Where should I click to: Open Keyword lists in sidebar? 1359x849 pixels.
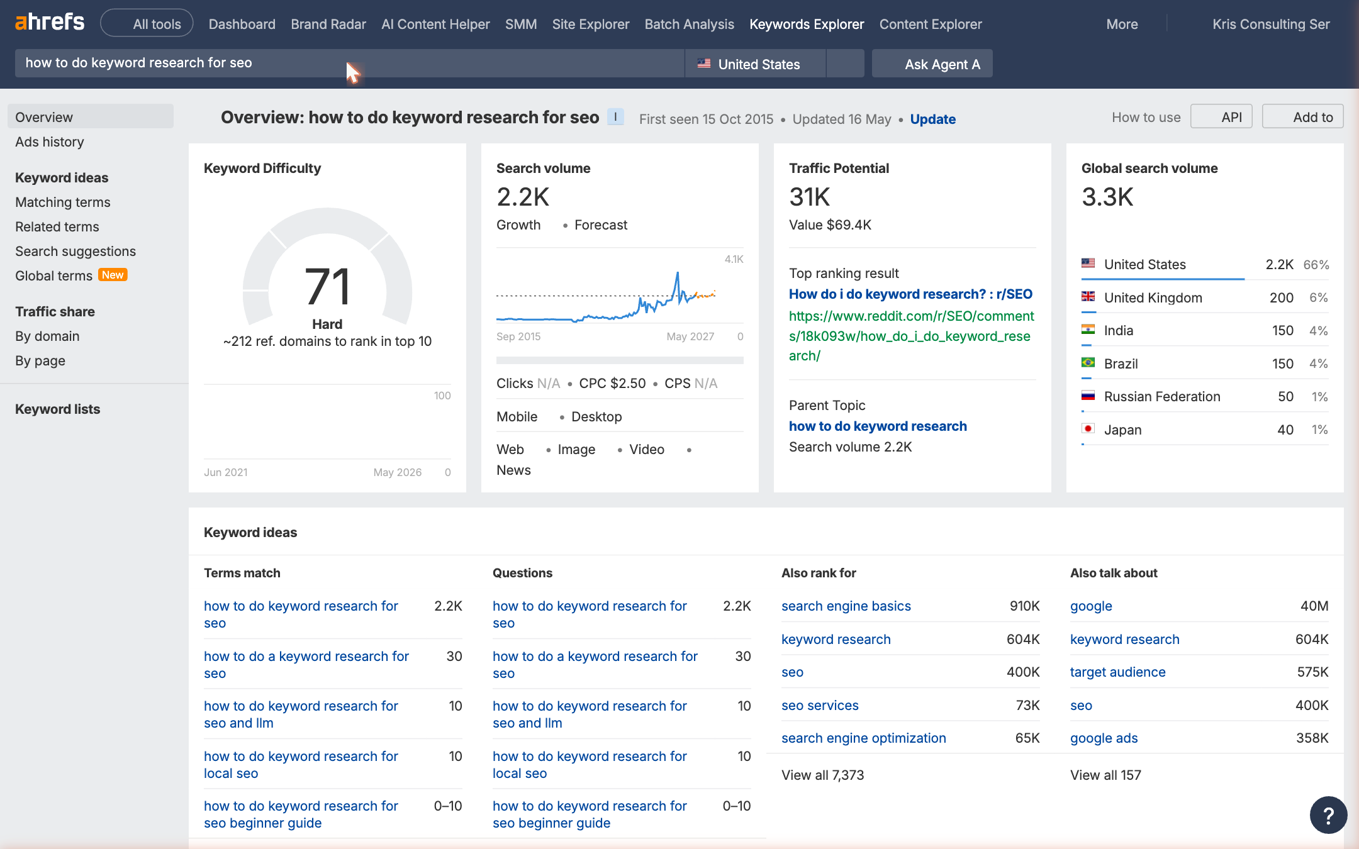(x=57, y=409)
